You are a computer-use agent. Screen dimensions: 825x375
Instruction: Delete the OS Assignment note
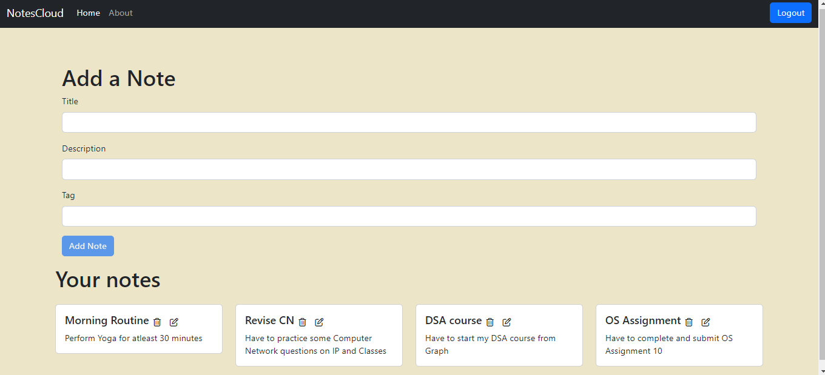click(x=689, y=322)
